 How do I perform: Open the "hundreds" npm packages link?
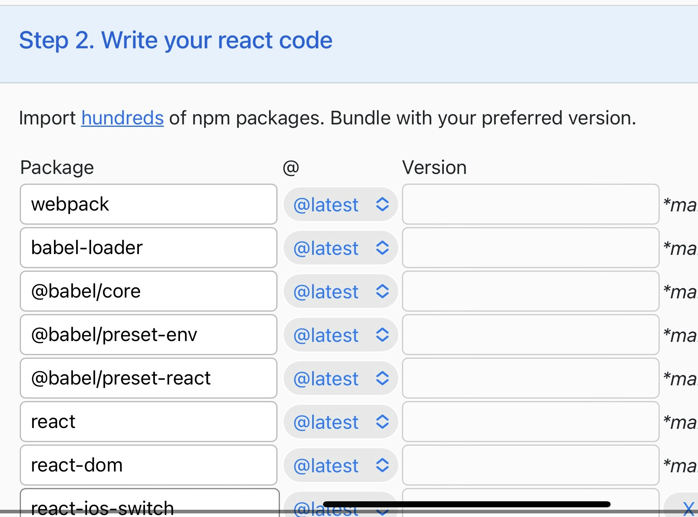click(x=122, y=118)
